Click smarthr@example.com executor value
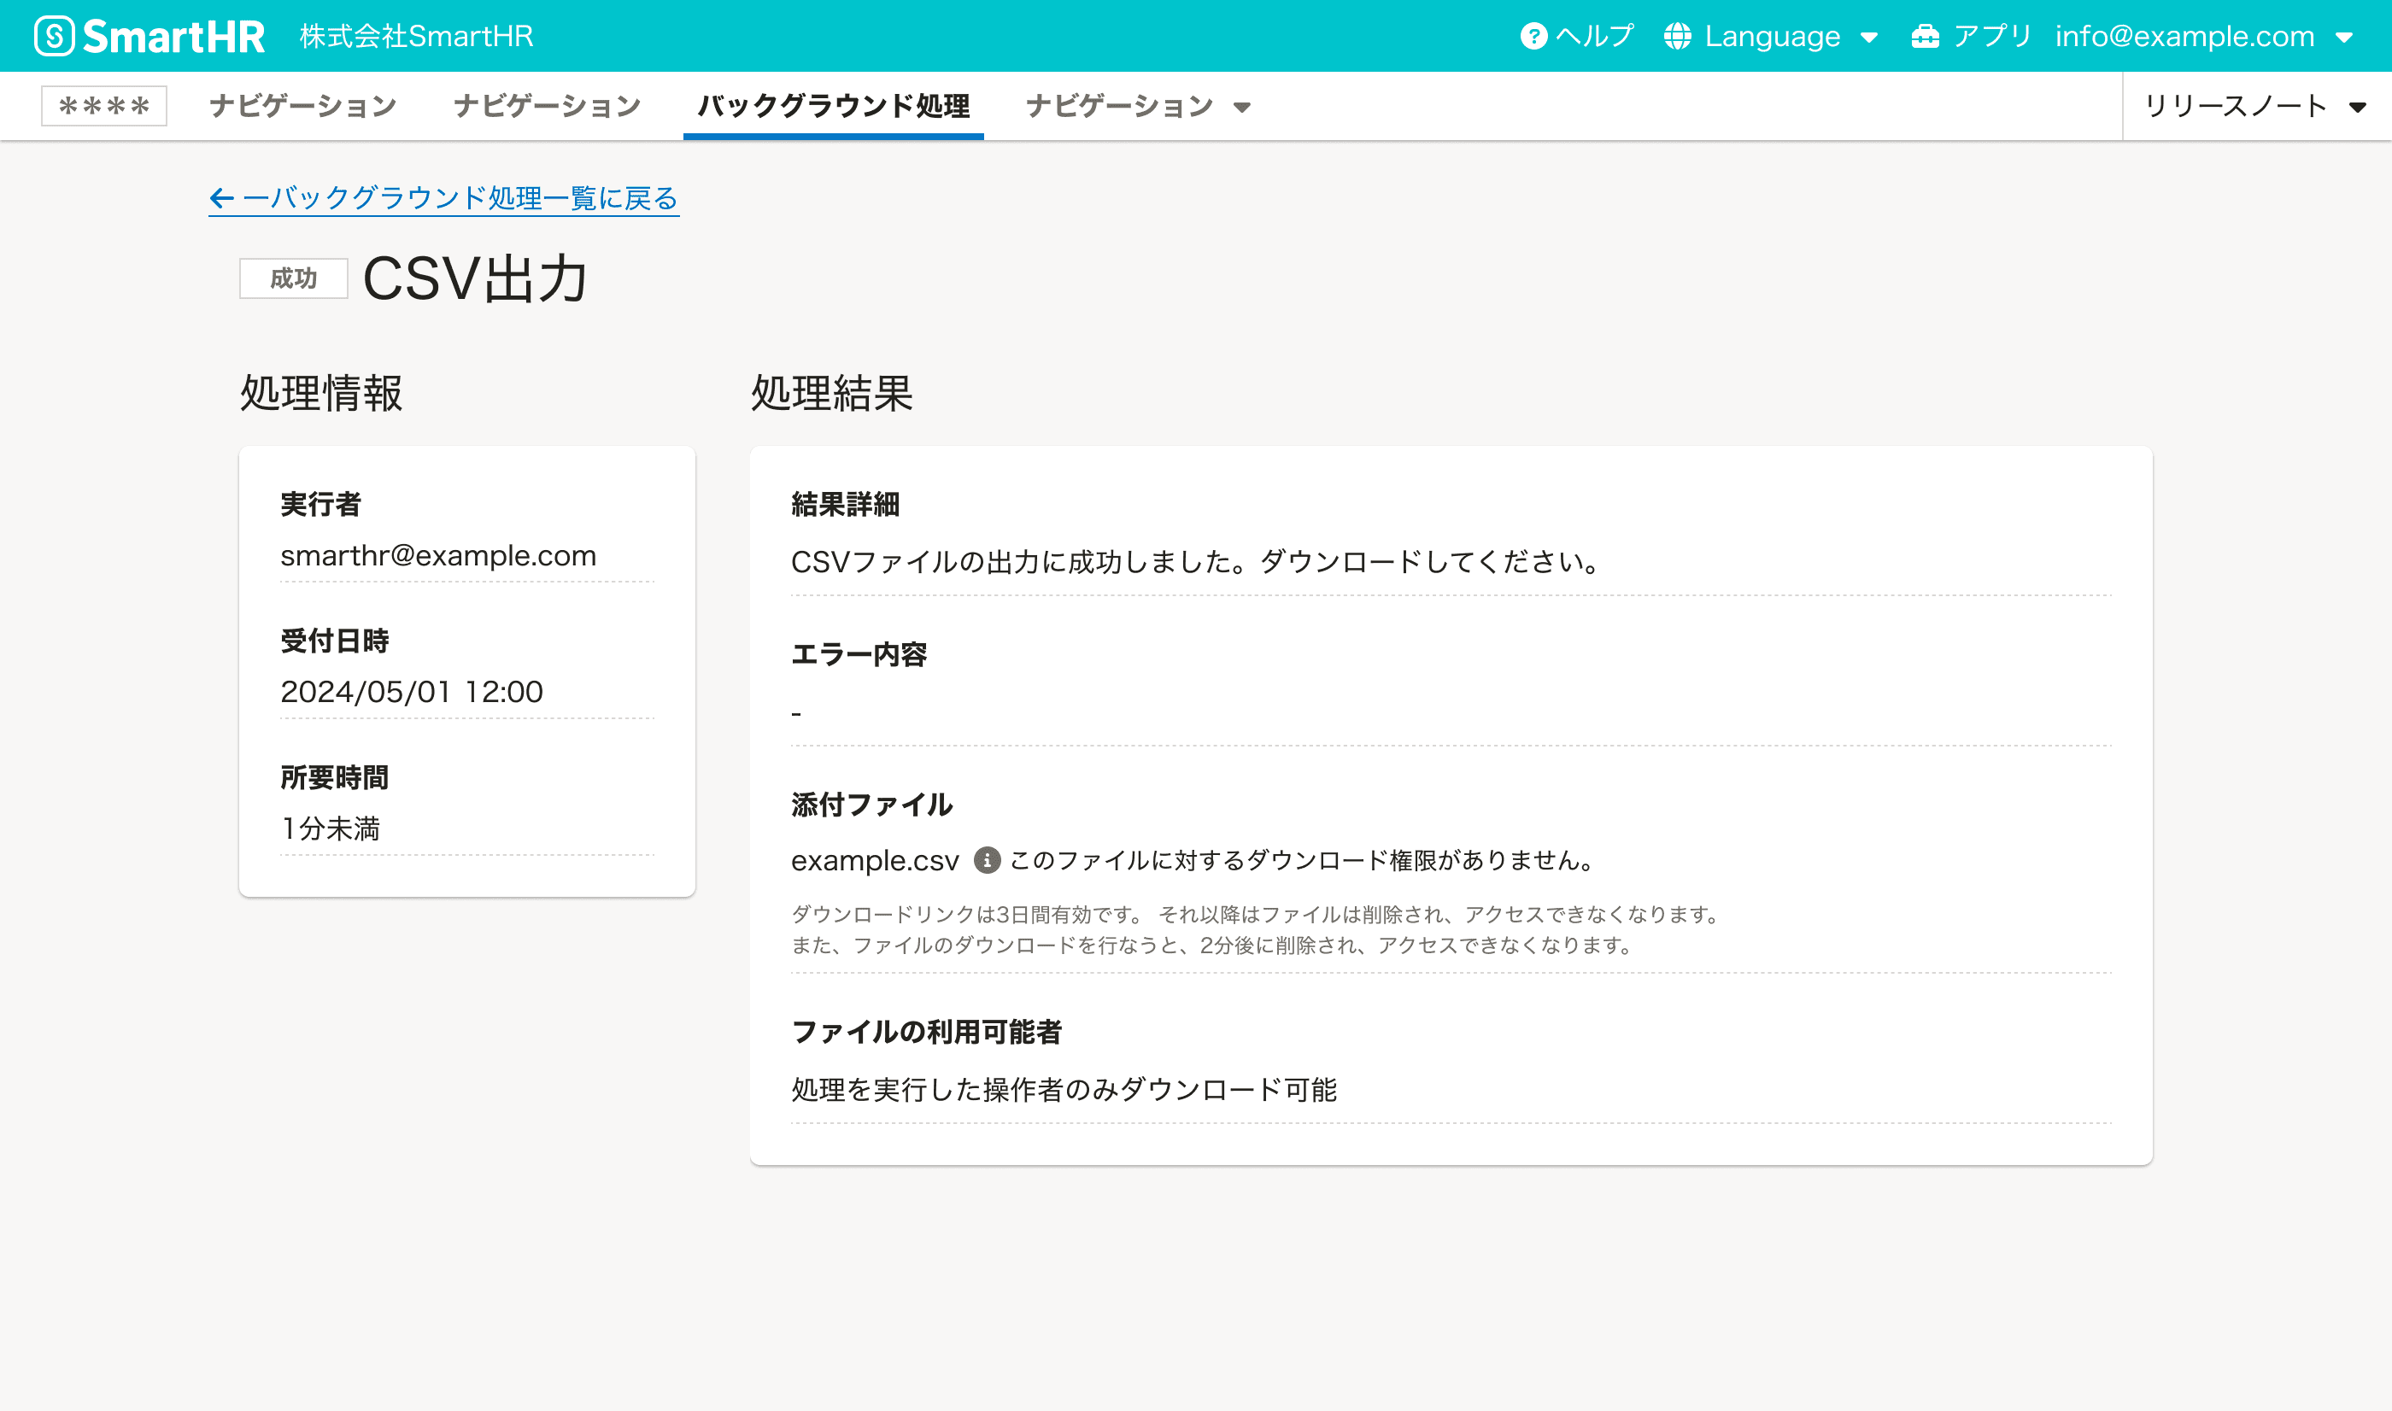 [x=438, y=555]
